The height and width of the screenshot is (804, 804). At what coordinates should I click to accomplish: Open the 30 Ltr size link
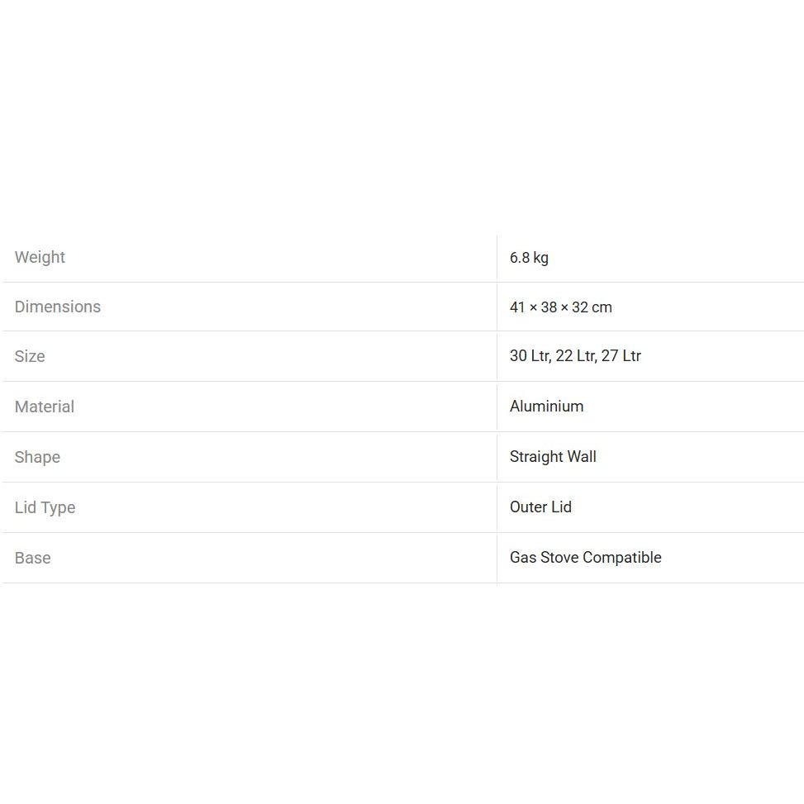529,356
